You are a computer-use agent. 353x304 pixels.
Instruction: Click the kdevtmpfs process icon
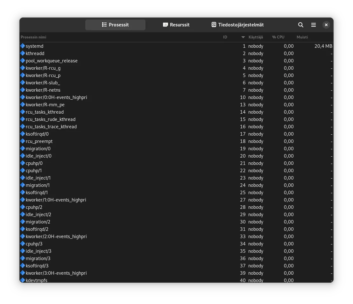point(23,280)
